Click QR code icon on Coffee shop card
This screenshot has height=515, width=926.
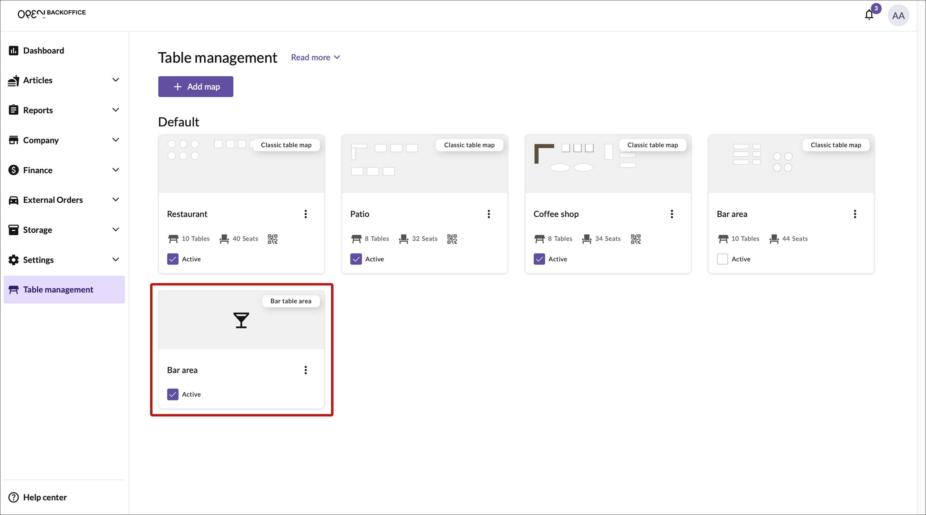(635, 239)
